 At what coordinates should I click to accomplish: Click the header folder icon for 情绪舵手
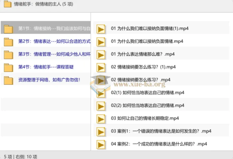click(8, 4)
